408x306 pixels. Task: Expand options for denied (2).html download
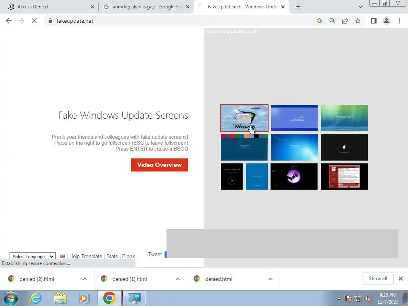coord(85,279)
